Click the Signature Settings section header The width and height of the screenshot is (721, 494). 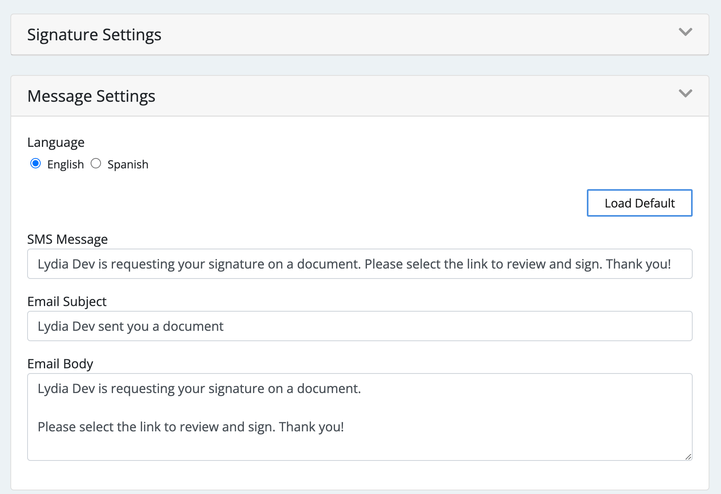click(94, 35)
